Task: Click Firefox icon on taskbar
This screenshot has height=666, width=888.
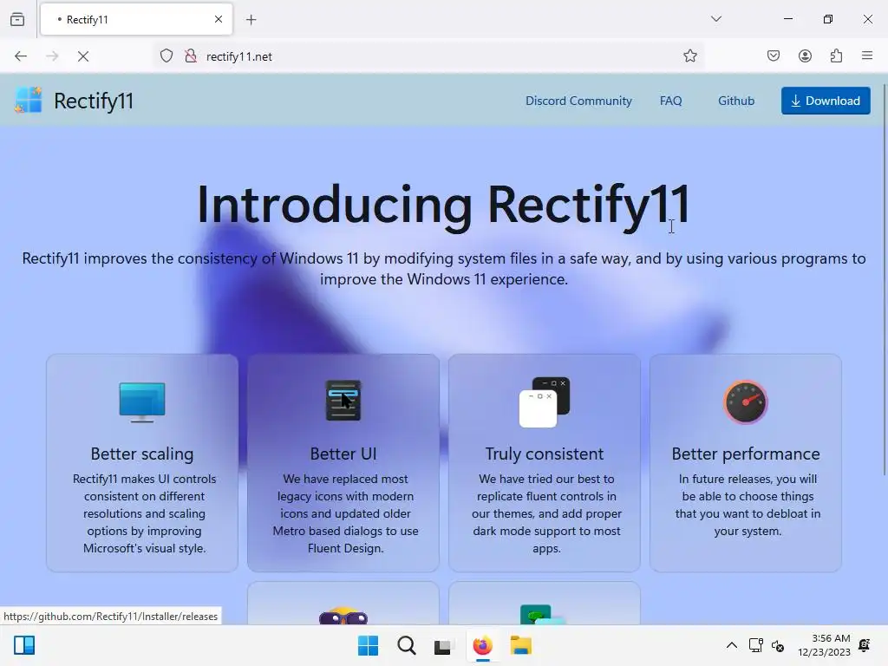Action: pos(482,645)
